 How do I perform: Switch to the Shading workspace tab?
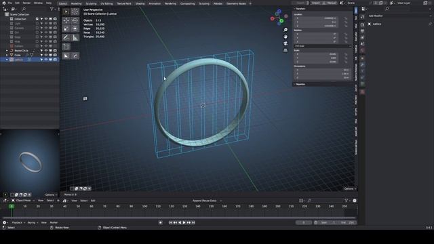point(140,3)
